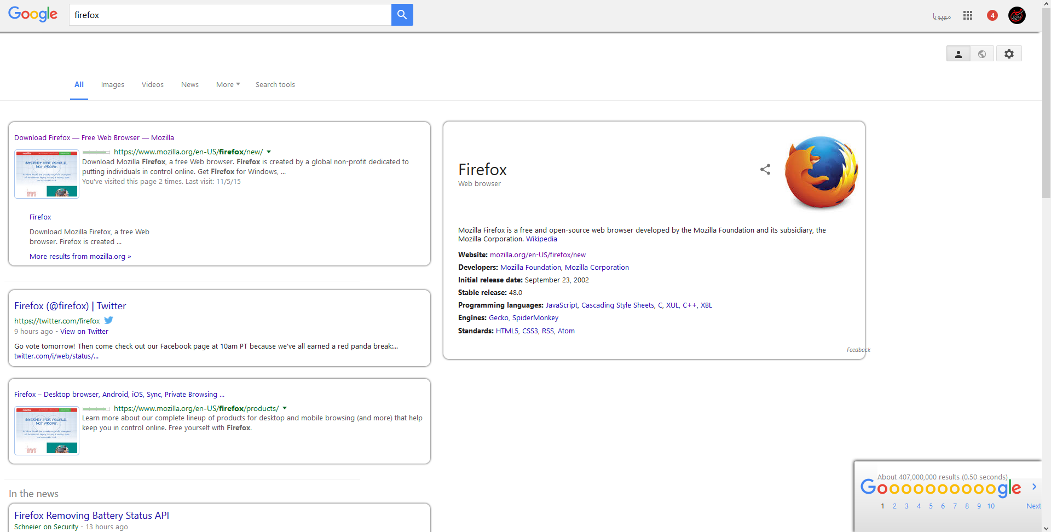Click Mozilla Corporation developer link

pyautogui.click(x=597, y=268)
